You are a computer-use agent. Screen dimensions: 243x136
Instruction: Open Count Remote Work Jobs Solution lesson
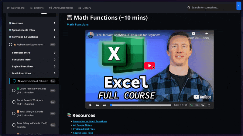tap(30, 102)
